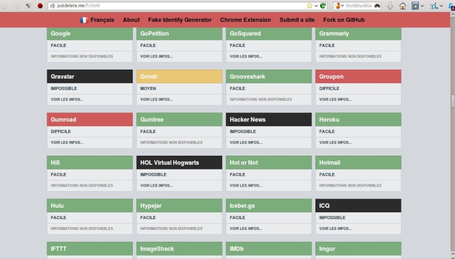Open the GoPetition card header
The height and width of the screenshot is (259, 455).
point(179,34)
